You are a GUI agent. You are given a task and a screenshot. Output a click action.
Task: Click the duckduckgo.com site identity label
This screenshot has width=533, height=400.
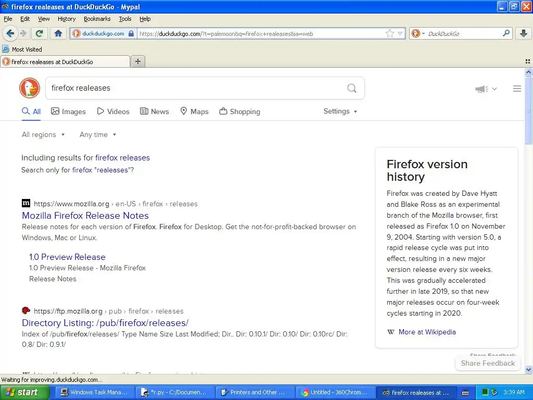click(103, 33)
